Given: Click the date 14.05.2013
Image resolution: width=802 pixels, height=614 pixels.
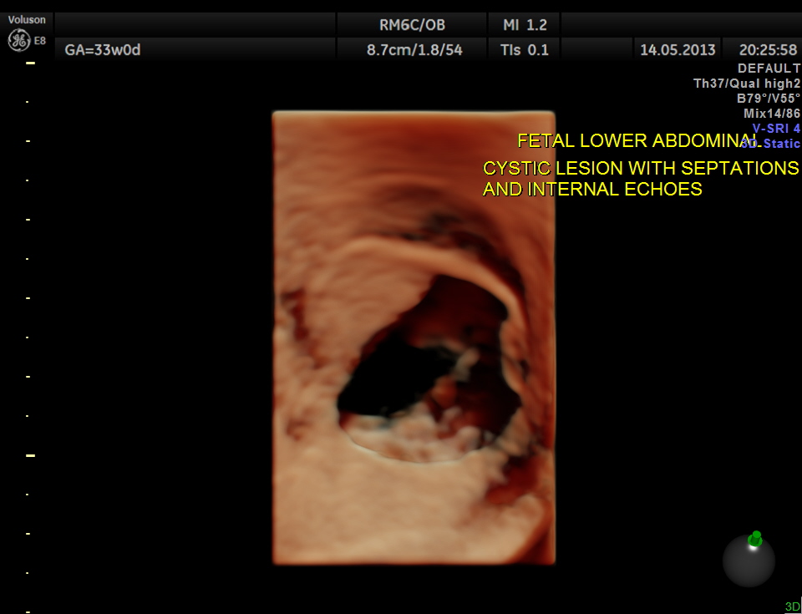Looking at the screenshot, I should click(678, 49).
